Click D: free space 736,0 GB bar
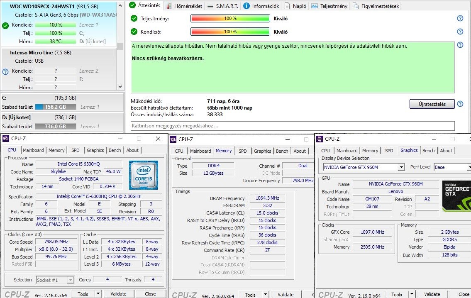The height and width of the screenshot is (298, 471). coord(56,127)
